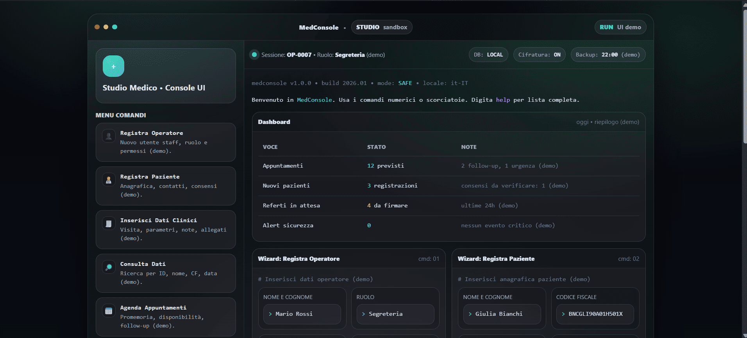
Task: Expand the Ruolo Segreteria field
Action: click(x=395, y=314)
